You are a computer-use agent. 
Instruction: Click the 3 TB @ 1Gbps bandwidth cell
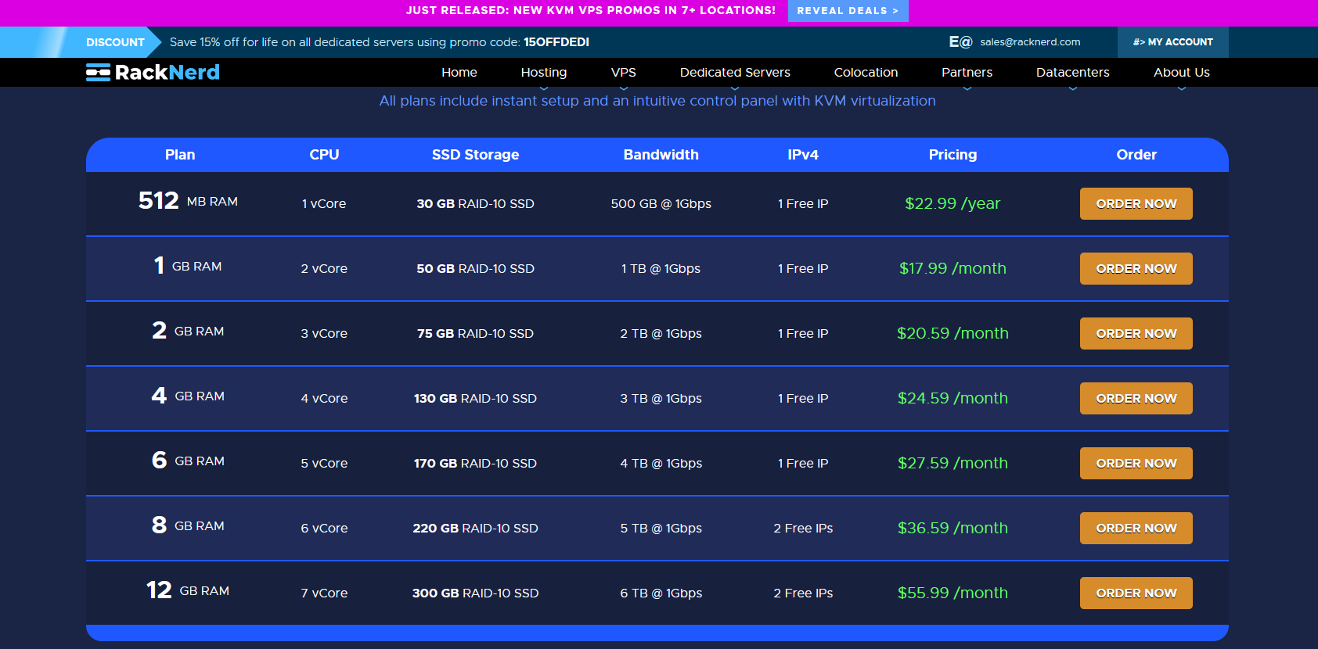[x=661, y=399]
